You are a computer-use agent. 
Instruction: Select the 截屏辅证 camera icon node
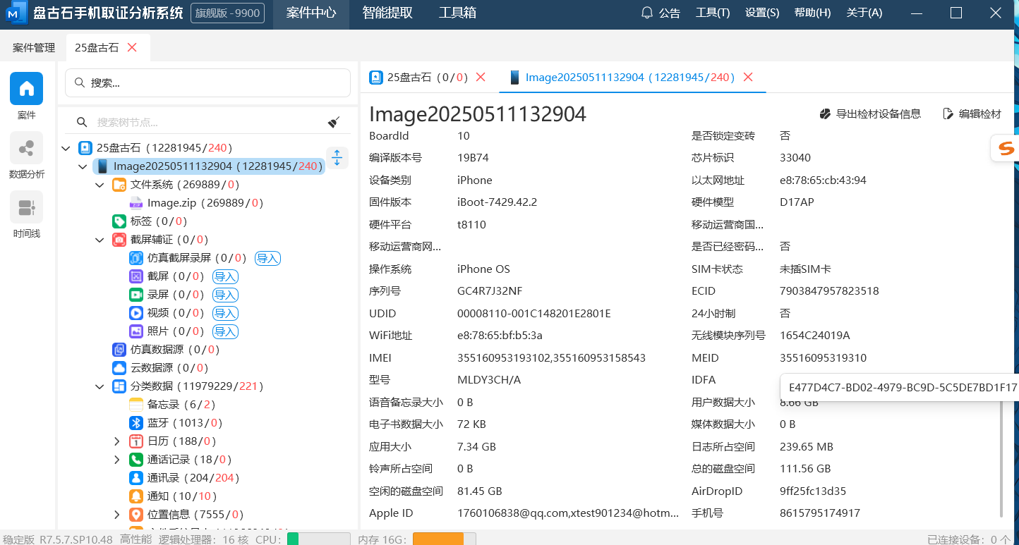pos(119,240)
